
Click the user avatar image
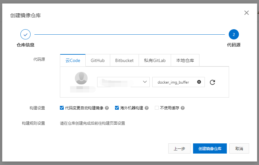click(81, 79)
